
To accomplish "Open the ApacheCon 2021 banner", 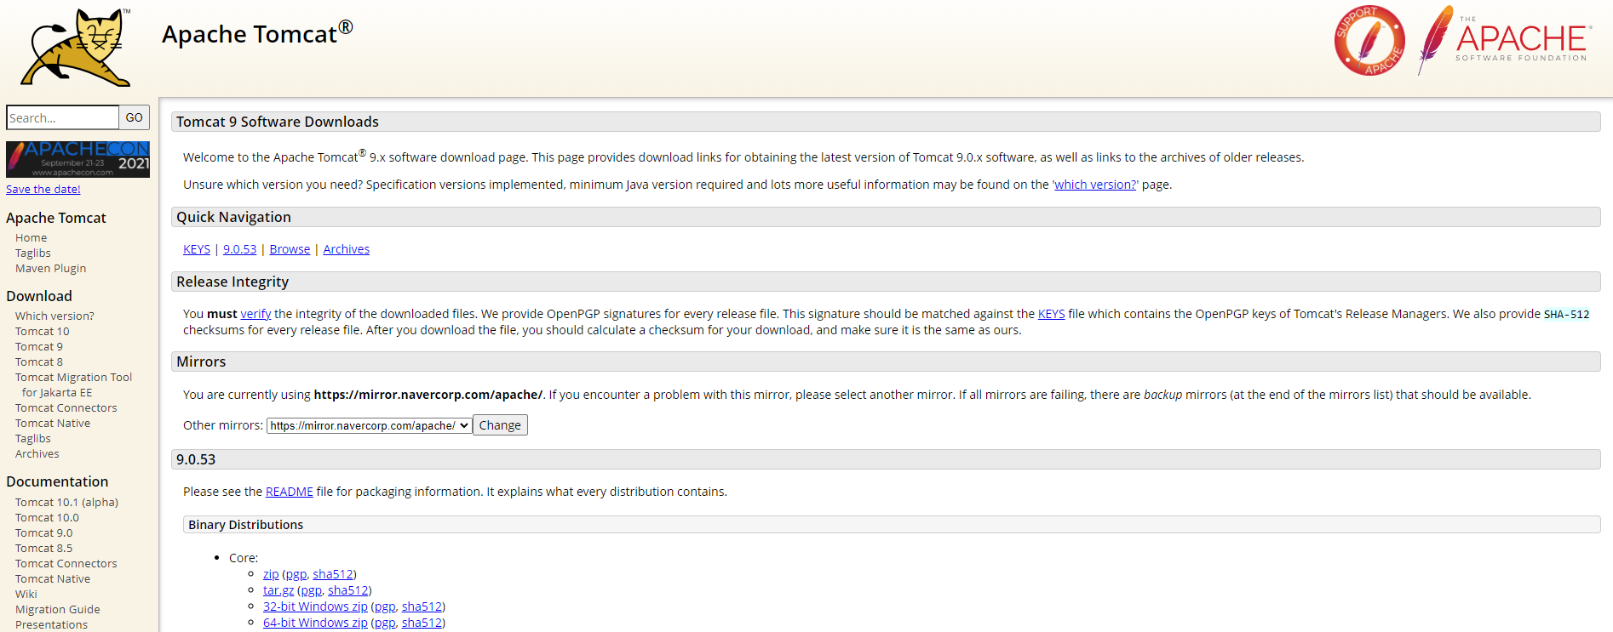I will tap(77, 159).
